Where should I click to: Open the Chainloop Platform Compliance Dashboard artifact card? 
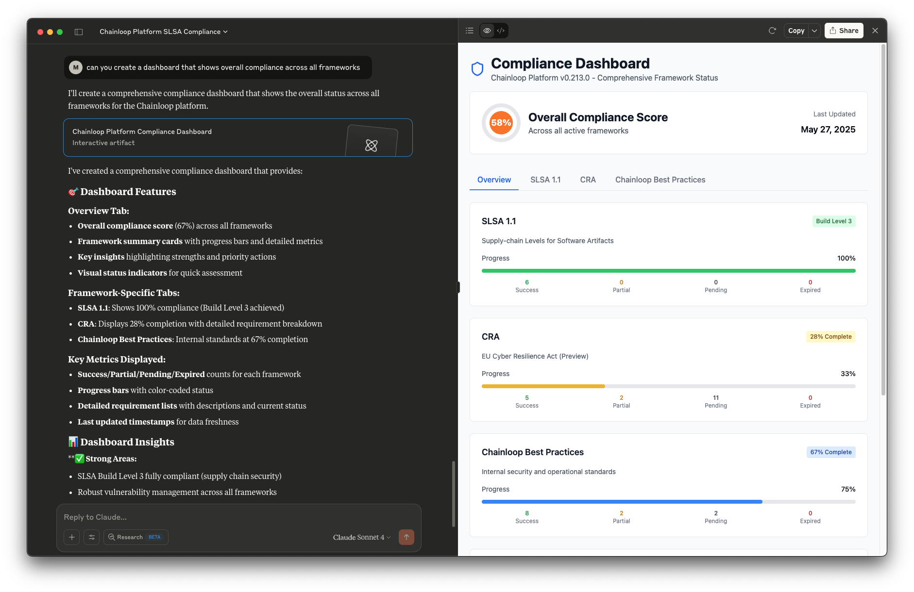(238, 137)
